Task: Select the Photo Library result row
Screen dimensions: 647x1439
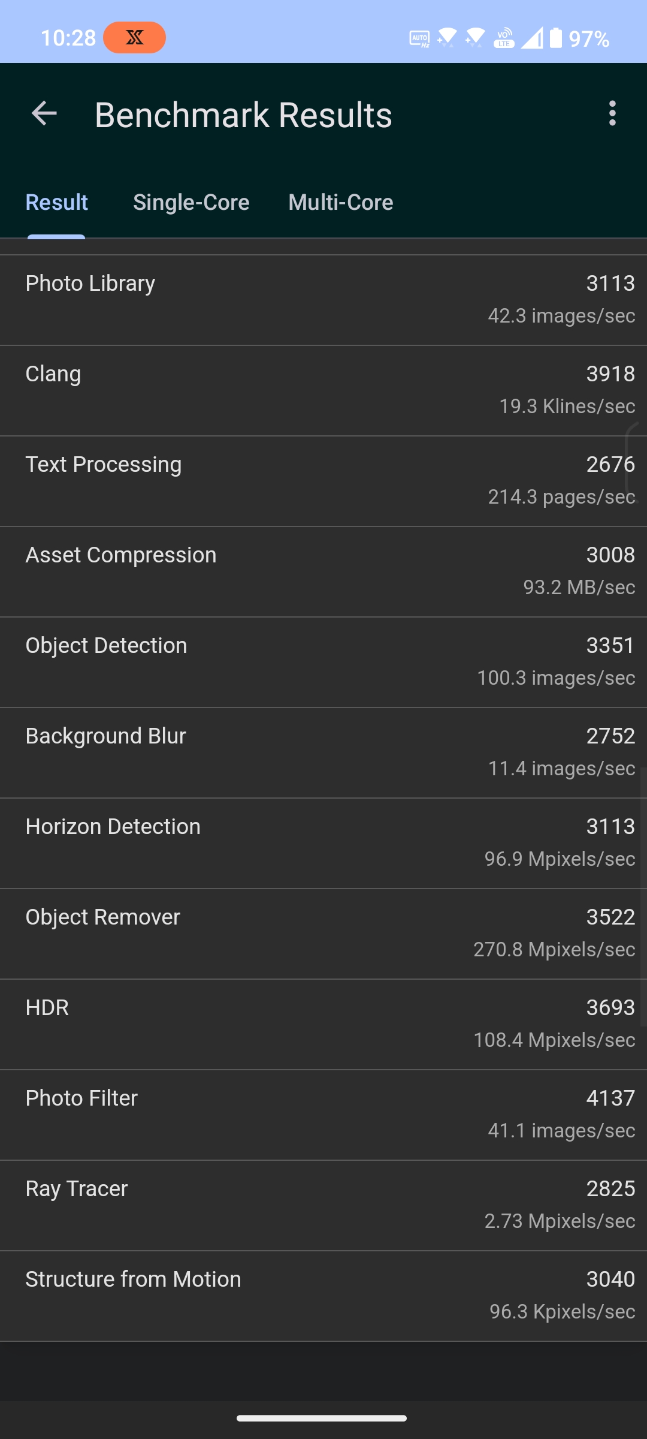Action: (x=323, y=300)
